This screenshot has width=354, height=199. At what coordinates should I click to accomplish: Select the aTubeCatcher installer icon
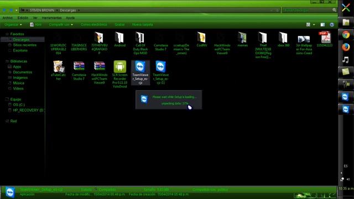(59, 70)
